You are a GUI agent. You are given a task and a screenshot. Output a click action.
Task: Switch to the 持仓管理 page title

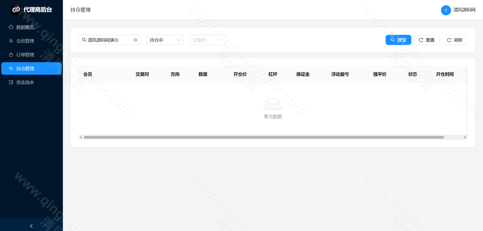tap(80, 10)
